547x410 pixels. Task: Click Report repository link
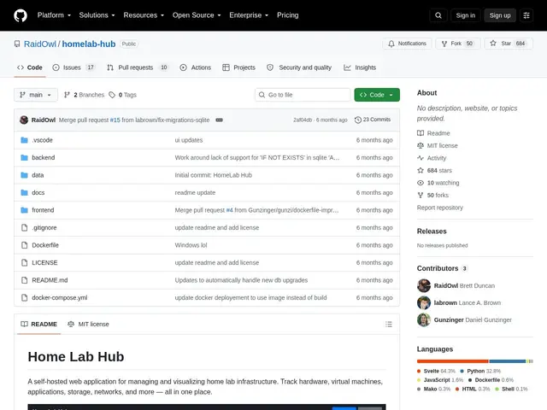pos(440,208)
